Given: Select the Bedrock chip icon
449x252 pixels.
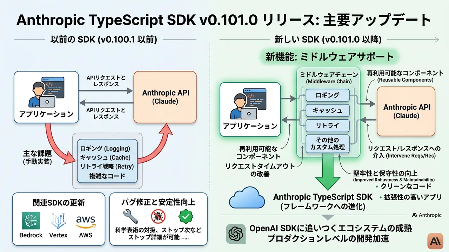Looking at the screenshot, I should [31, 221].
